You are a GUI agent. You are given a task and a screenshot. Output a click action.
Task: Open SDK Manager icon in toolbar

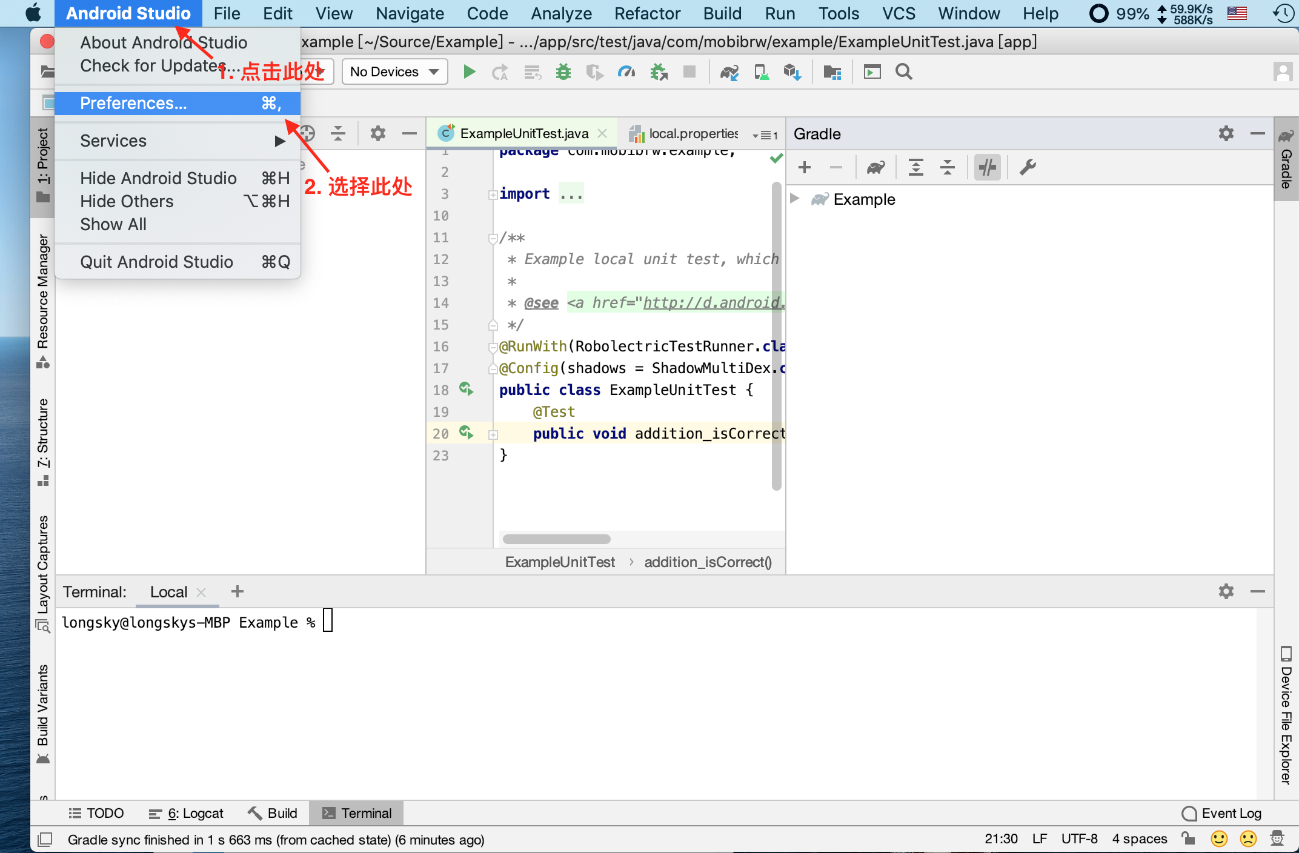tap(792, 72)
